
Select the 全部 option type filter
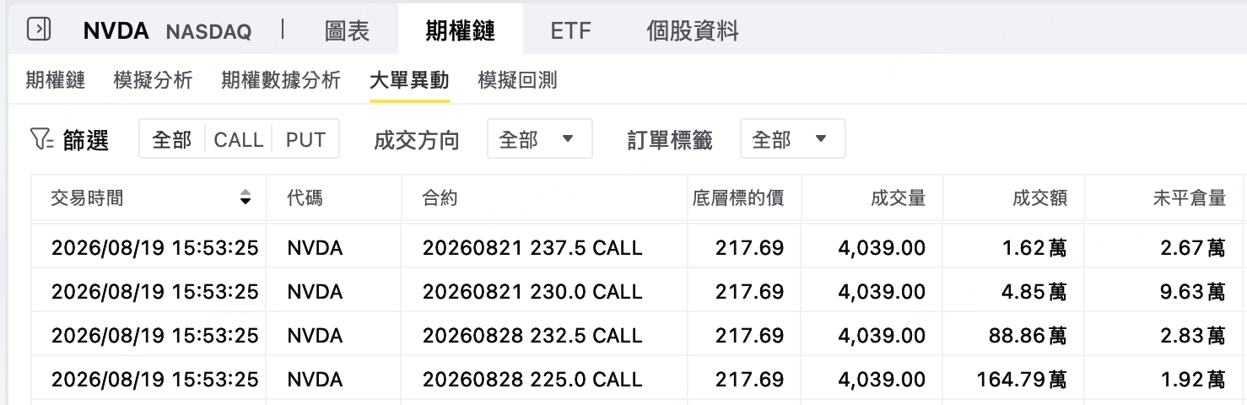coord(172,139)
